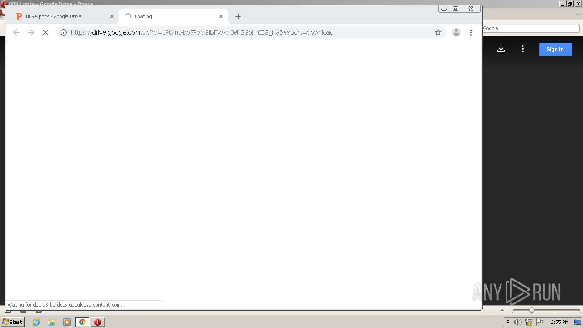Select the Opera taskbar button
This screenshot has height=328, width=583.
[x=97, y=322]
